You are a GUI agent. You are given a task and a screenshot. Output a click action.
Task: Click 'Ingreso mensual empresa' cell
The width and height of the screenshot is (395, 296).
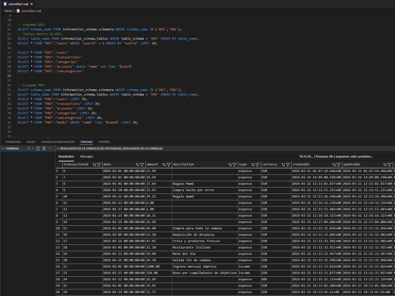coord(205,266)
